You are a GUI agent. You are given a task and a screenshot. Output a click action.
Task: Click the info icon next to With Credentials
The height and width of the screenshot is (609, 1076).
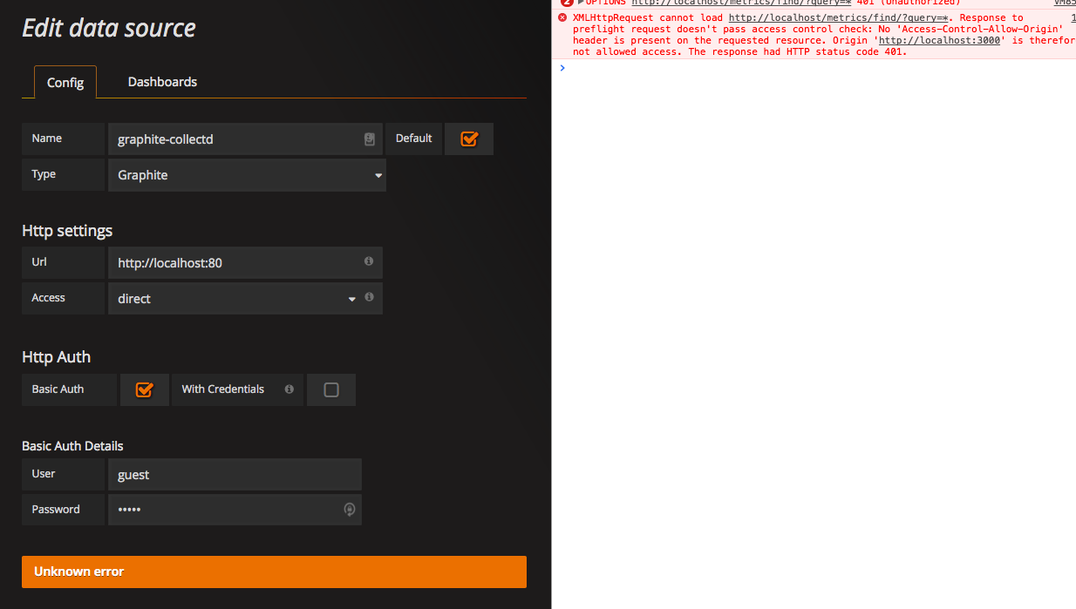click(288, 389)
